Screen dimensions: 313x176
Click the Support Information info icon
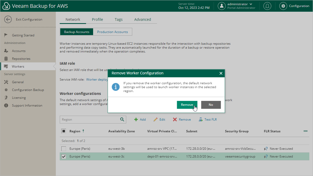click(6, 106)
